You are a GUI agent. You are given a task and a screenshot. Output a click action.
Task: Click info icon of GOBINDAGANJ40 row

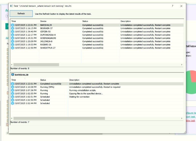(x=12, y=38)
